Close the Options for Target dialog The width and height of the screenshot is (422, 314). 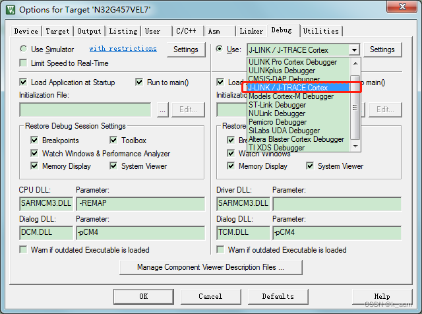(402, 7)
